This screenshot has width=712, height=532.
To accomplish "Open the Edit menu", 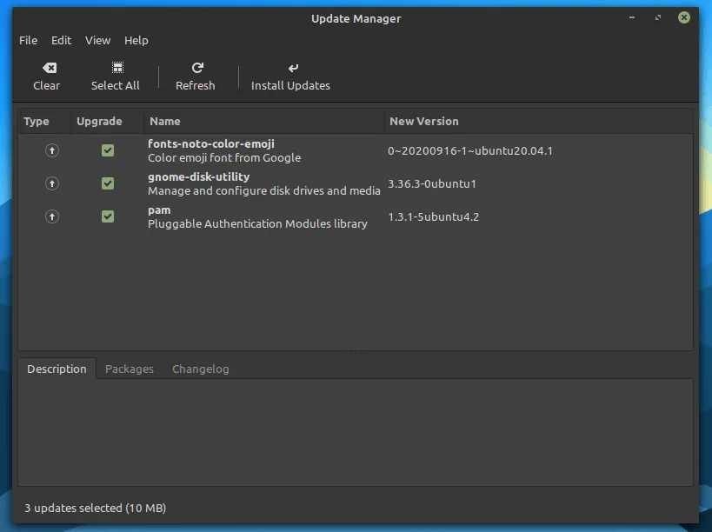I will click(x=61, y=40).
